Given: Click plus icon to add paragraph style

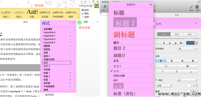Looking at the screenshot, I should 151,5.
